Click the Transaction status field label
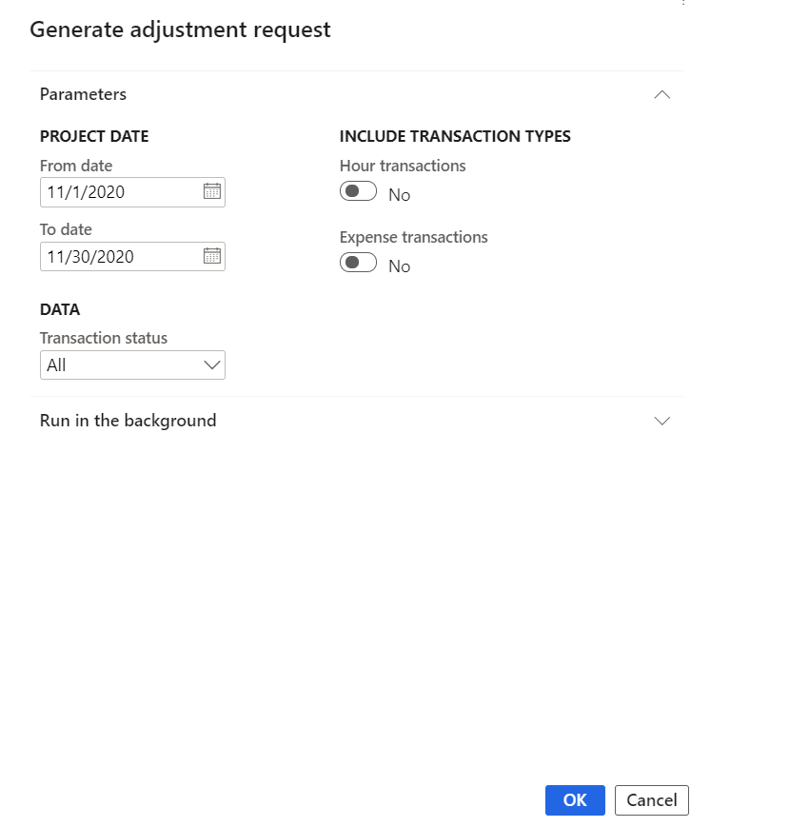Screen dimensions: 789x827 point(104,338)
